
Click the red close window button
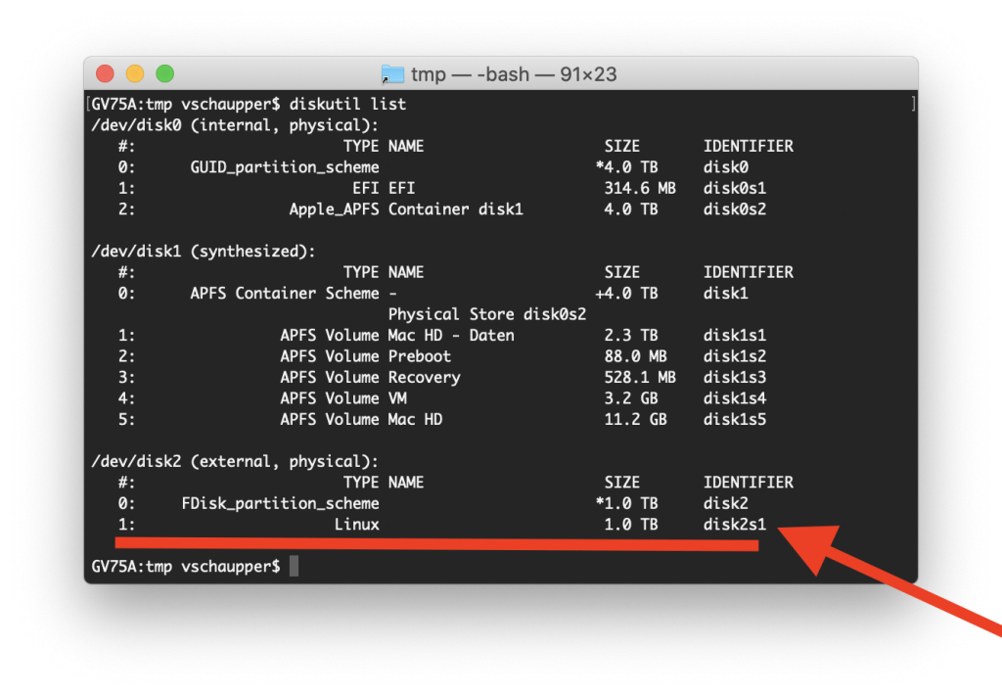coord(105,73)
